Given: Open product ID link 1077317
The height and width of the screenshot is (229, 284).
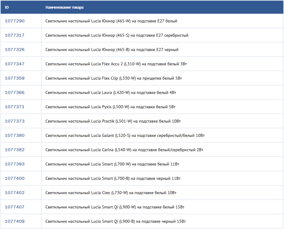Looking at the screenshot, I should coord(15,35).
